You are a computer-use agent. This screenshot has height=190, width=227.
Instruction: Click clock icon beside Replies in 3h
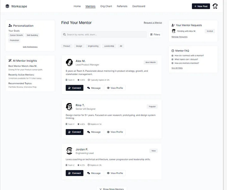89,165
